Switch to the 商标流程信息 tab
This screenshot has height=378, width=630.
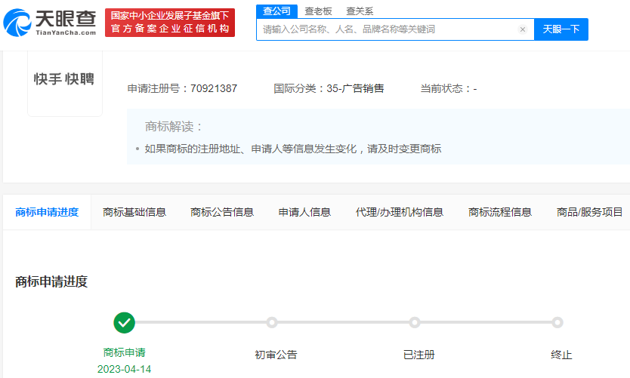500,212
